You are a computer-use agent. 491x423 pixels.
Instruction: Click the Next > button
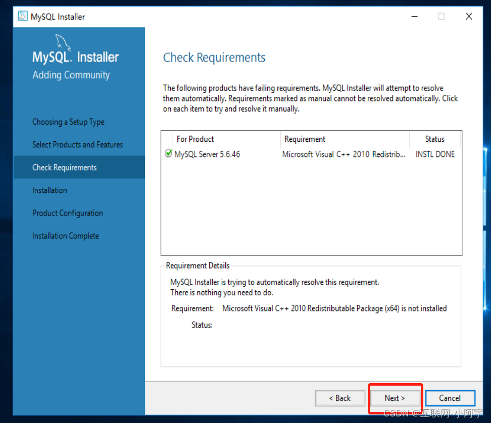point(395,398)
